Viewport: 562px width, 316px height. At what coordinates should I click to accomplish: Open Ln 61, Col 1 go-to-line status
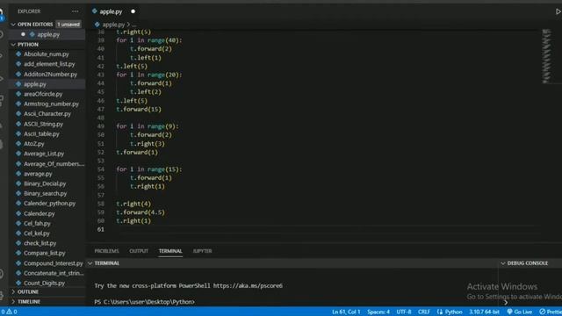346,312
